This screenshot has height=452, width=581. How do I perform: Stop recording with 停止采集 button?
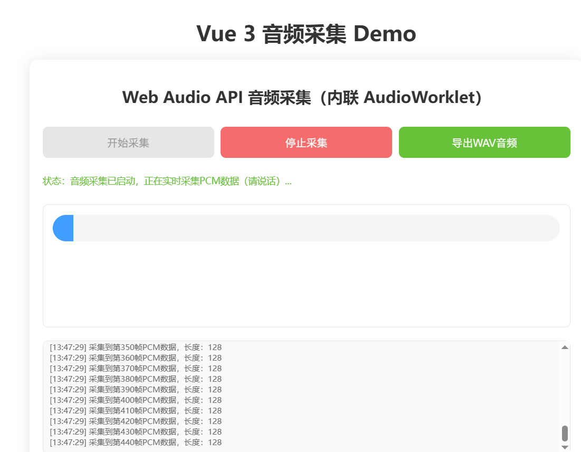pos(306,143)
